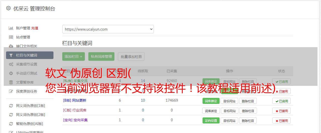
Task: Click the refresh icon of 智能伪原创[AI版]
Action: (11, 124)
